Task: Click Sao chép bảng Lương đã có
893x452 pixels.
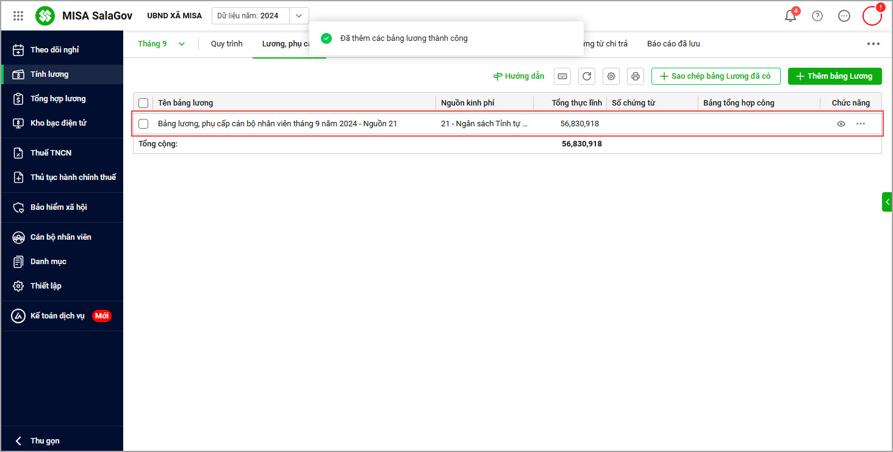Action: 715,76
